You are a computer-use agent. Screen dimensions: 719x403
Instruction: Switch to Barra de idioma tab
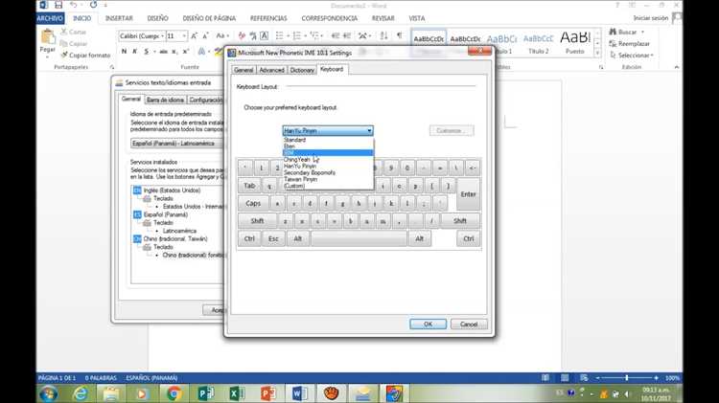pyautogui.click(x=166, y=100)
